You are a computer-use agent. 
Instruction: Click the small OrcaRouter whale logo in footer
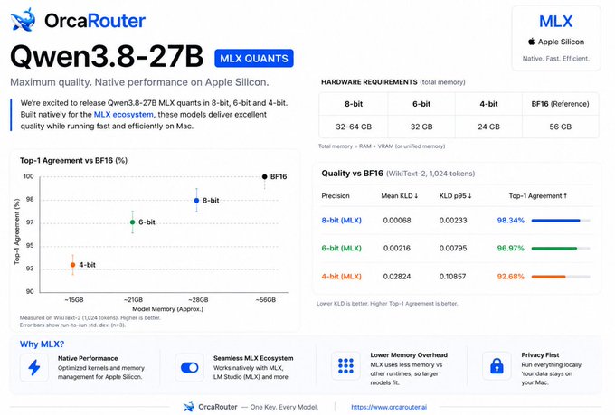(x=189, y=407)
